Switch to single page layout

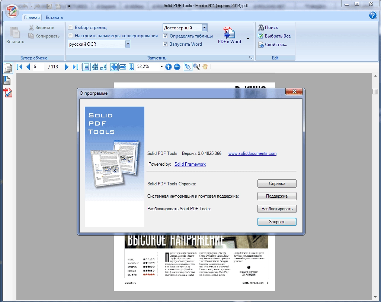86,67
